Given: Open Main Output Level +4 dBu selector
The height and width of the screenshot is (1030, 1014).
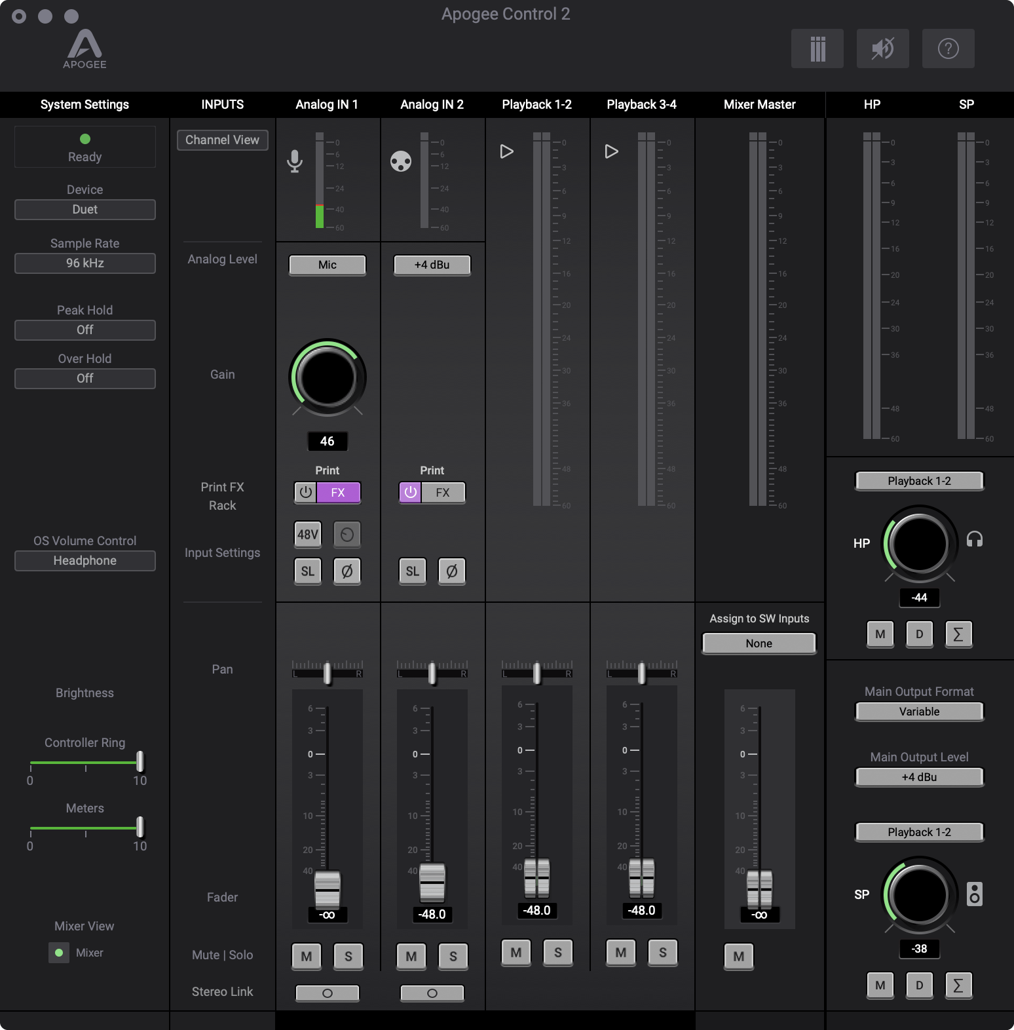Looking at the screenshot, I should pyautogui.click(x=920, y=777).
